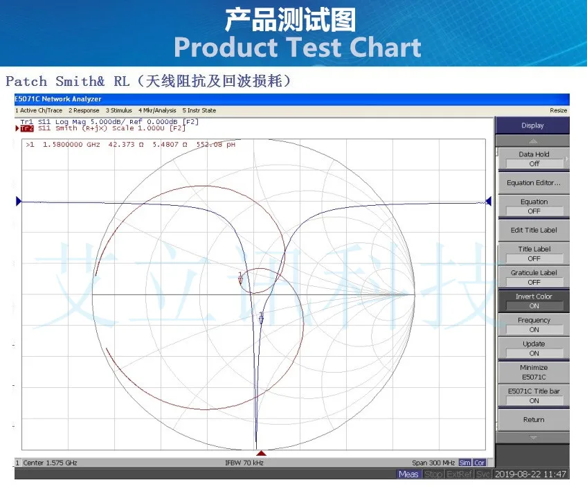The width and height of the screenshot is (587, 487).
Task: Click the Cor status indicator
Action: 480,463
